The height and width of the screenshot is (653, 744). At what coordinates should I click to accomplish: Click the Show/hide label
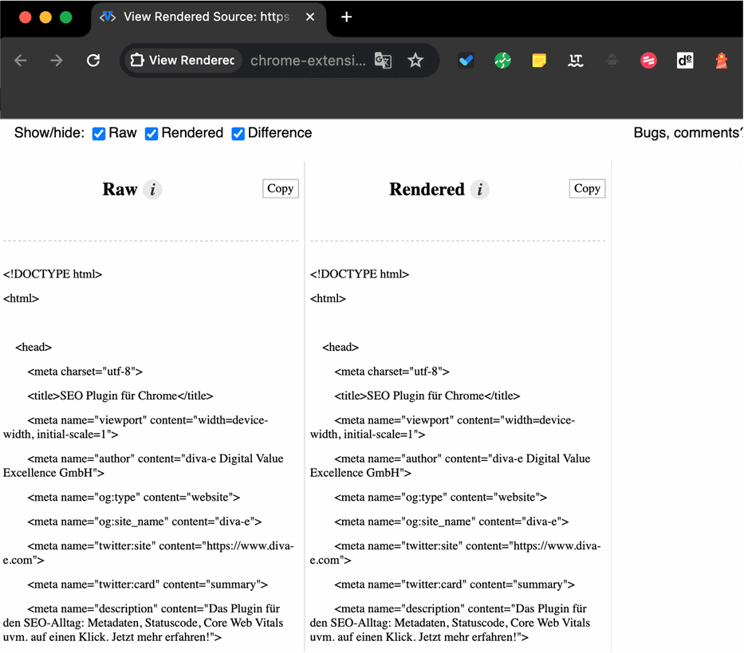tap(49, 133)
